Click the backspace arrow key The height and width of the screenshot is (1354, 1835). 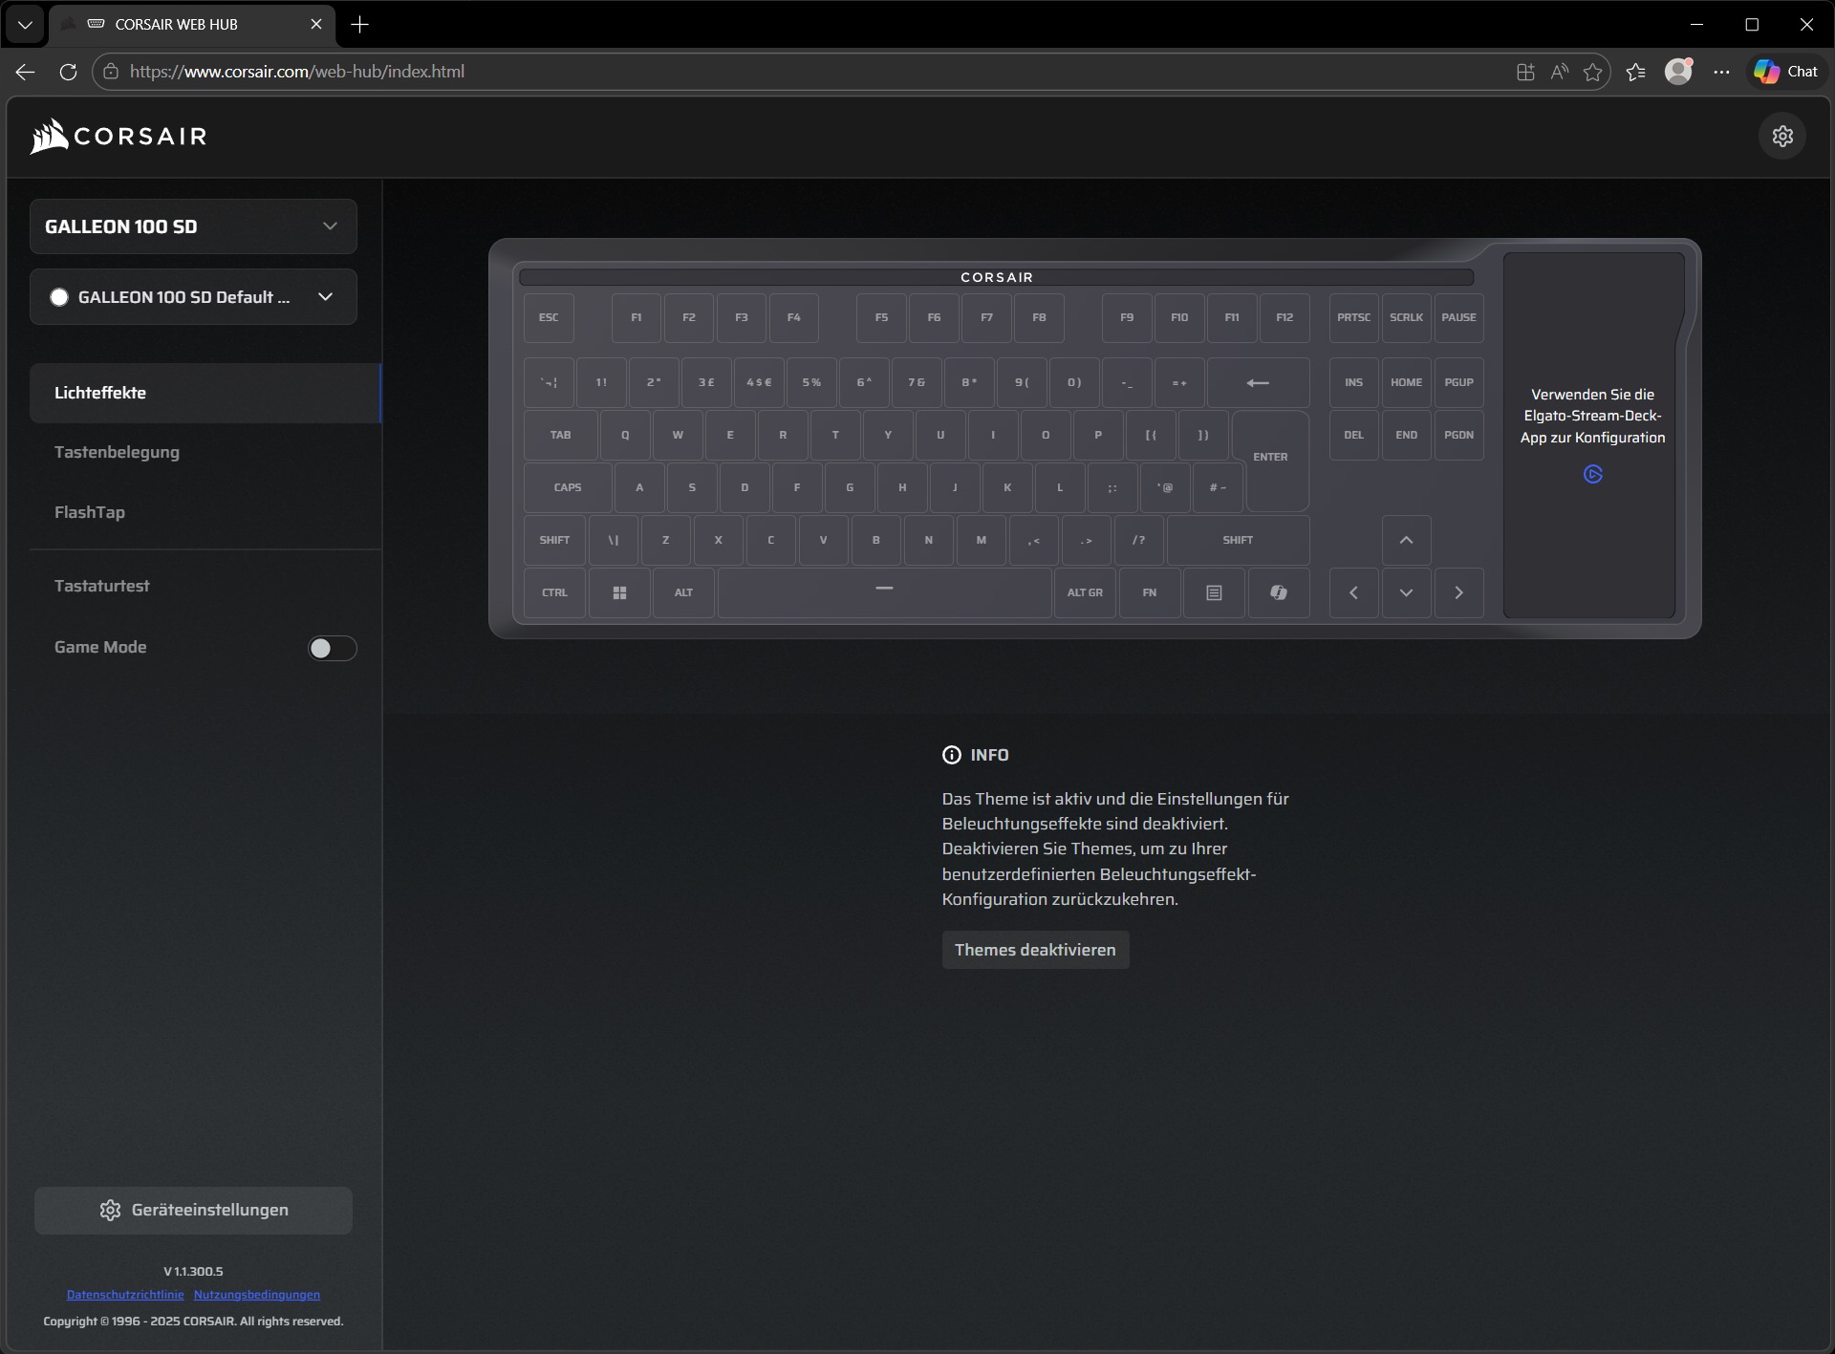tap(1258, 382)
